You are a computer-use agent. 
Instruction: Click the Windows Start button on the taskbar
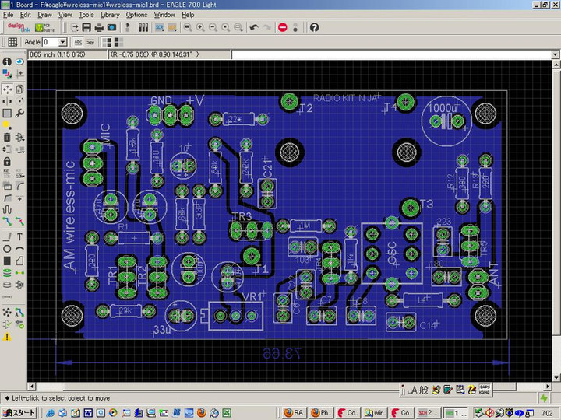pyautogui.click(x=19, y=412)
